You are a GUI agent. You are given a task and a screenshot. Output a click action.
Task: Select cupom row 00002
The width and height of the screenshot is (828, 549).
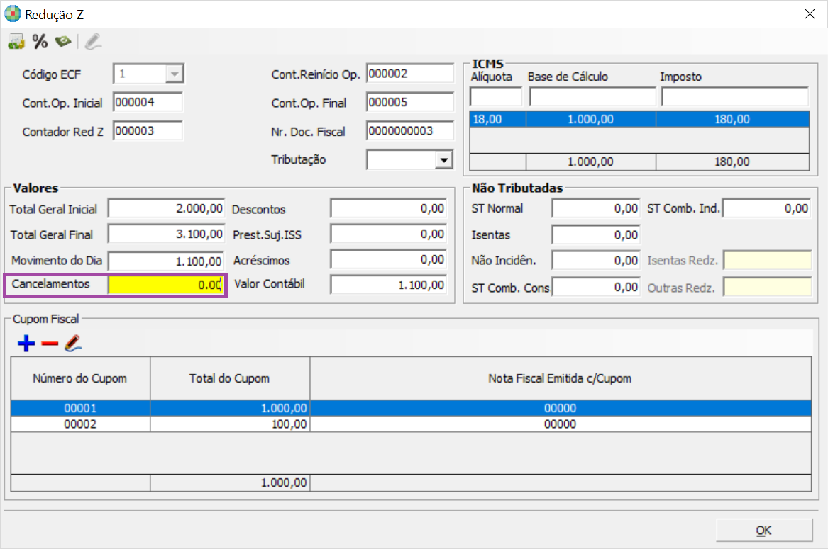pyautogui.click(x=411, y=424)
